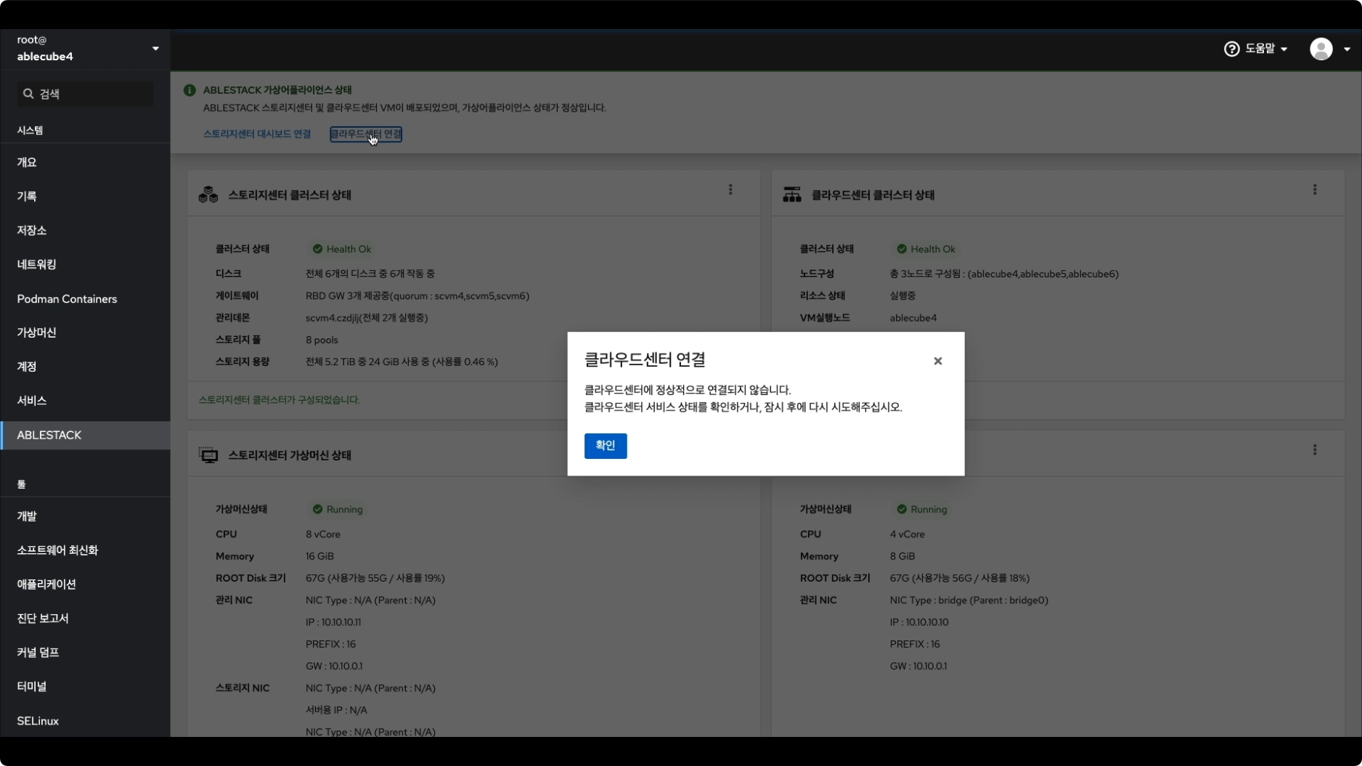Click the '8 vCore' CPU value
This screenshot has height=766, width=1362.
pos(322,534)
